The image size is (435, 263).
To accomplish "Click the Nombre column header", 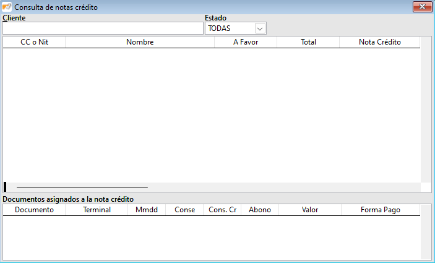I will pos(140,42).
